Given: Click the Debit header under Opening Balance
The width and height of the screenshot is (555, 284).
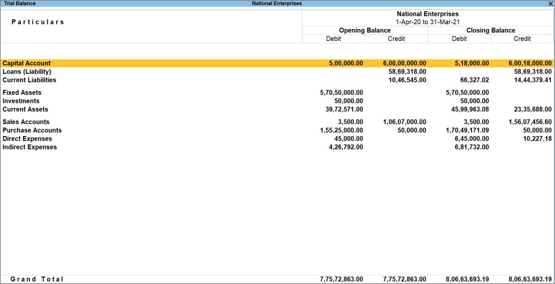Looking at the screenshot, I should point(333,39).
